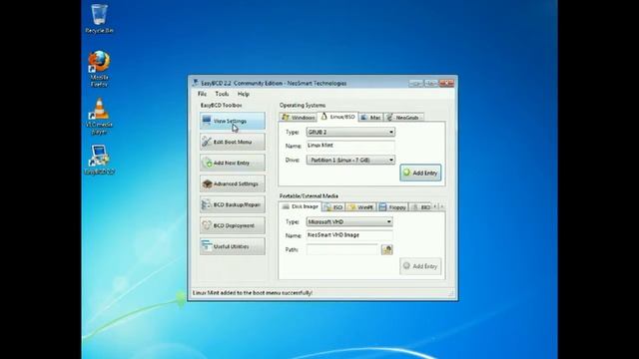The width and height of the screenshot is (639, 359).
Task: Maximize the EasyBCD window
Action: 430,83
